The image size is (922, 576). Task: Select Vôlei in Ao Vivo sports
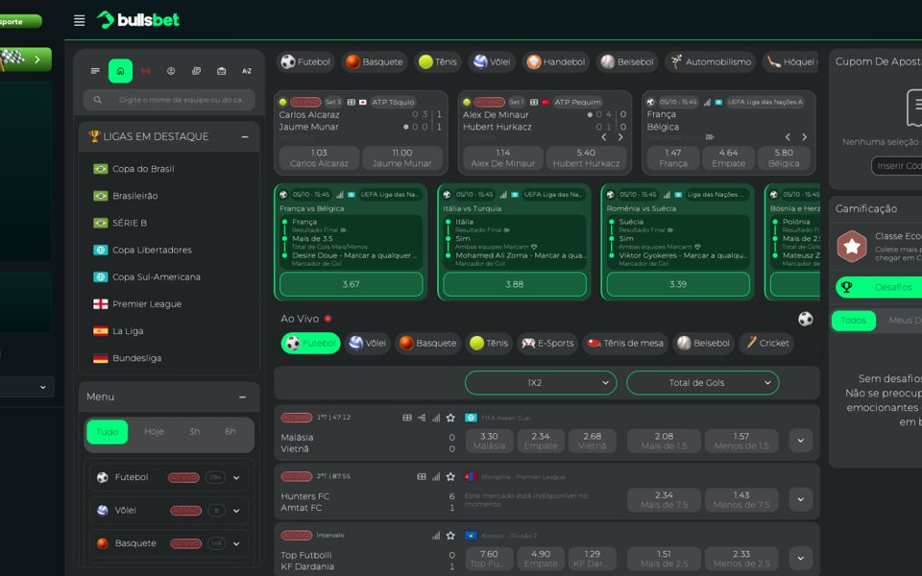[368, 344]
